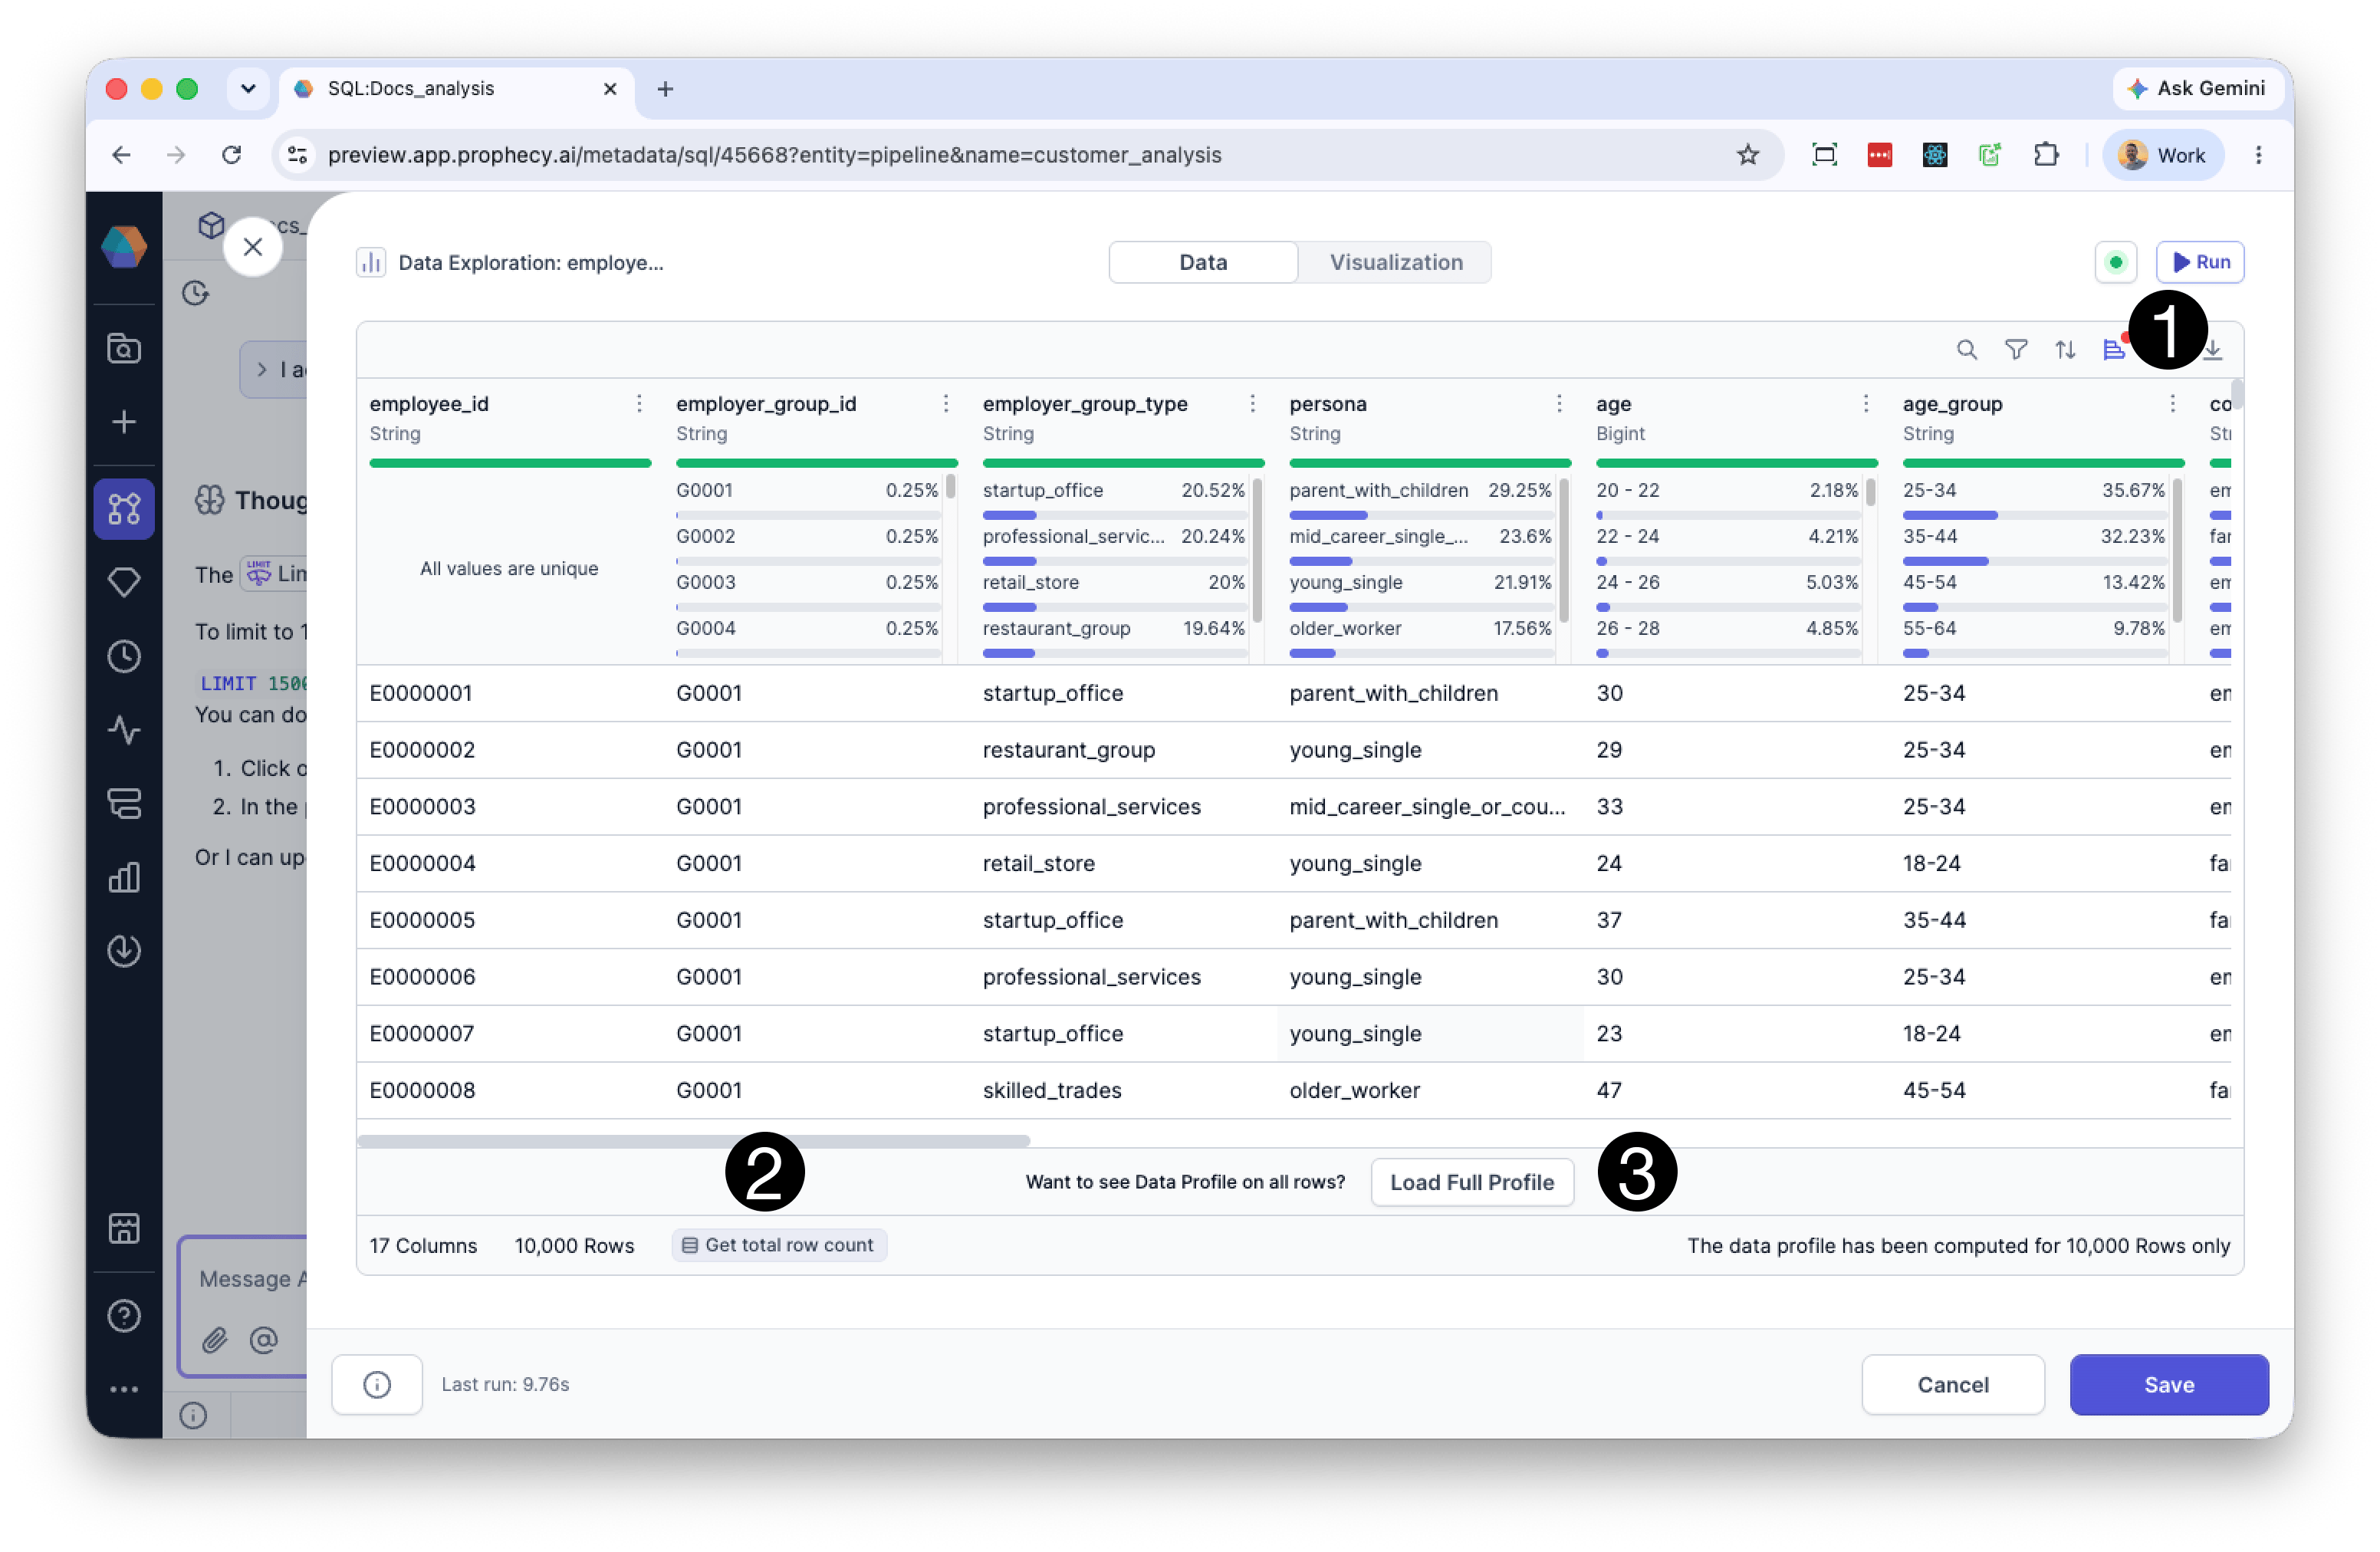Click the activity pulse icon in sidebar
This screenshot has width=2380, height=1552.
coord(124,730)
